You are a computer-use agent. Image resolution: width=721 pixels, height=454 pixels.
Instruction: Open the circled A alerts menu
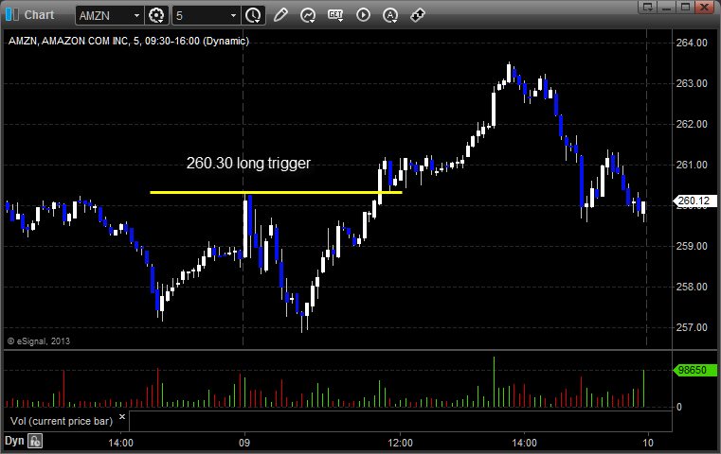tap(390, 16)
